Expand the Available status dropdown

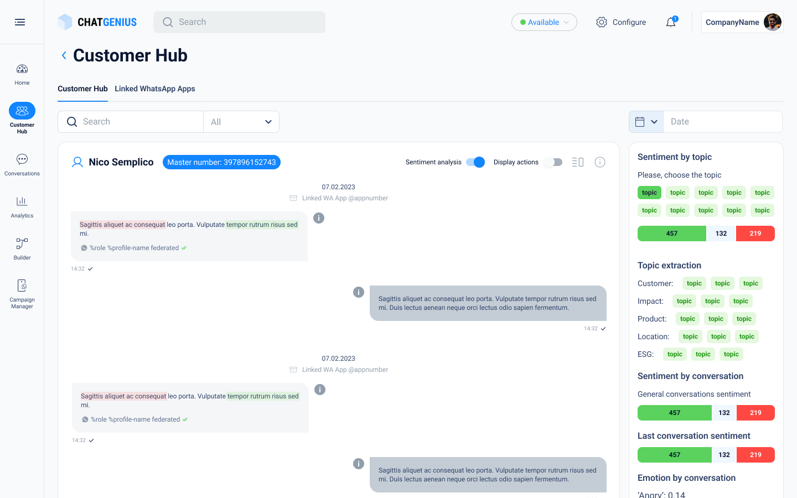[544, 22]
